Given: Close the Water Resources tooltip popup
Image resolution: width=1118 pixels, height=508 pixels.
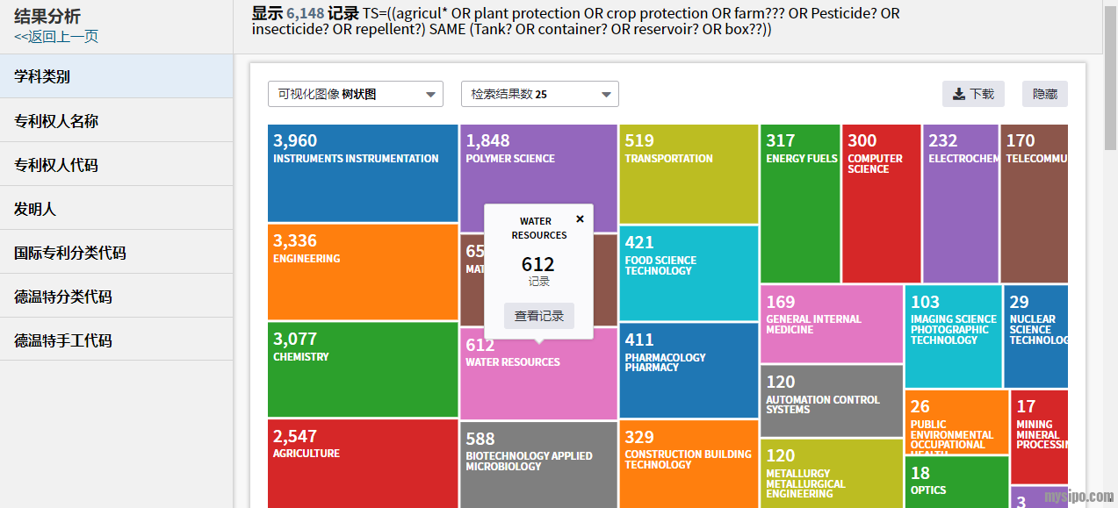Looking at the screenshot, I should point(580,219).
